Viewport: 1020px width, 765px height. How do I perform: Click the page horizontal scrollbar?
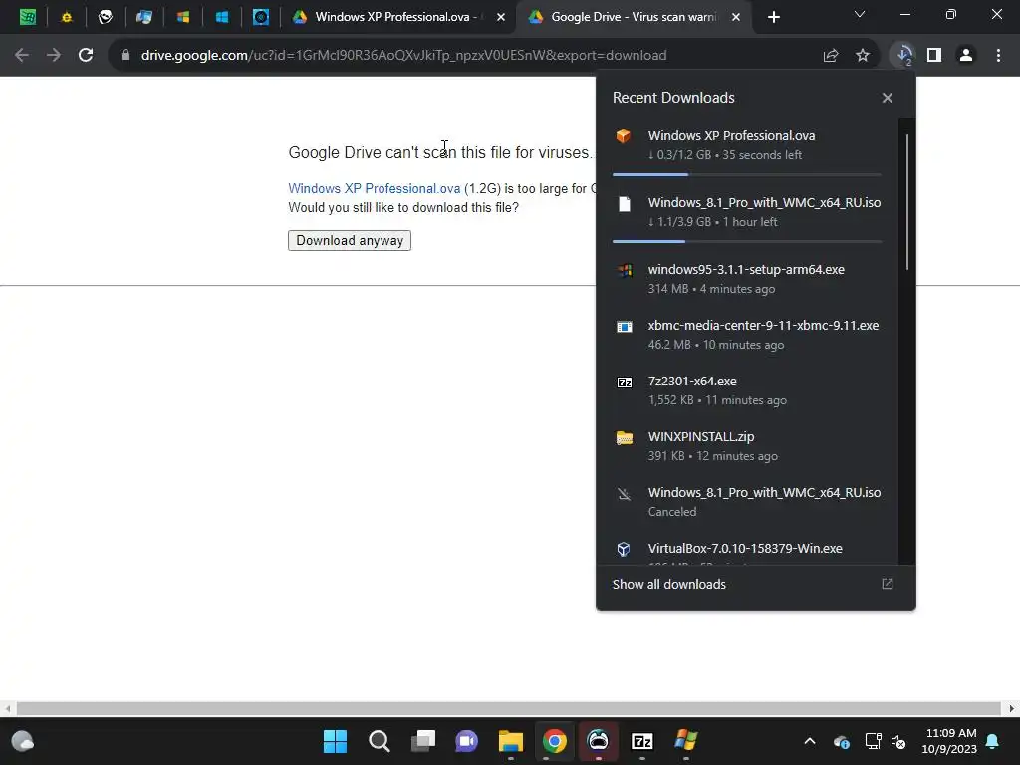(508, 708)
